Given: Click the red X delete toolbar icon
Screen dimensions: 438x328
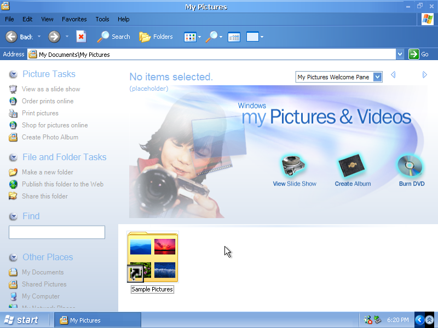Looking at the screenshot, I should coord(81,37).
